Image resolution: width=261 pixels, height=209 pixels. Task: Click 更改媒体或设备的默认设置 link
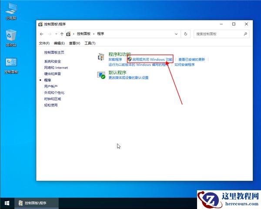click(x=128, y=78)
